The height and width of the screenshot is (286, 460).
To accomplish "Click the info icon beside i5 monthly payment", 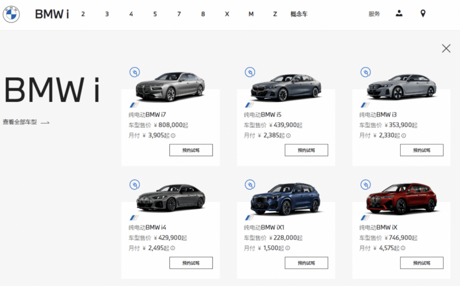I will 288,135.
